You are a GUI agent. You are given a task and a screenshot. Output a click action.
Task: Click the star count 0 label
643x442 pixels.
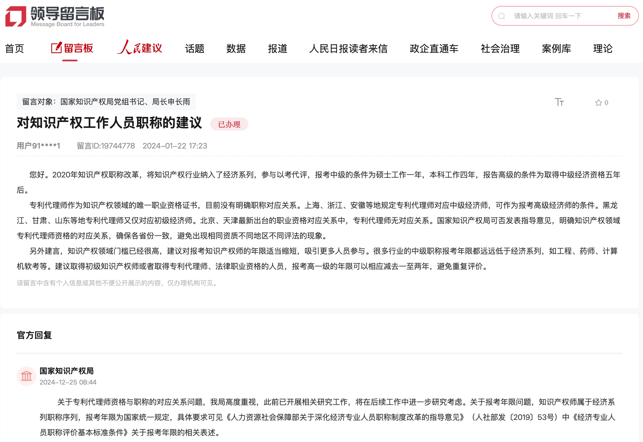pyautogui.click(x=606, y=102)
